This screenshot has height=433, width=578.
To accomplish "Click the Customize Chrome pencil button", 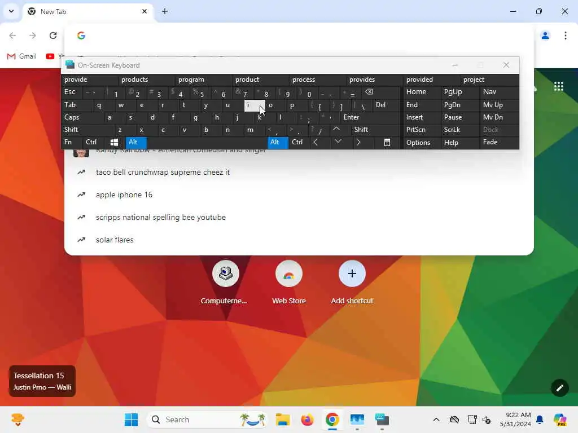I will pos(559,388).
